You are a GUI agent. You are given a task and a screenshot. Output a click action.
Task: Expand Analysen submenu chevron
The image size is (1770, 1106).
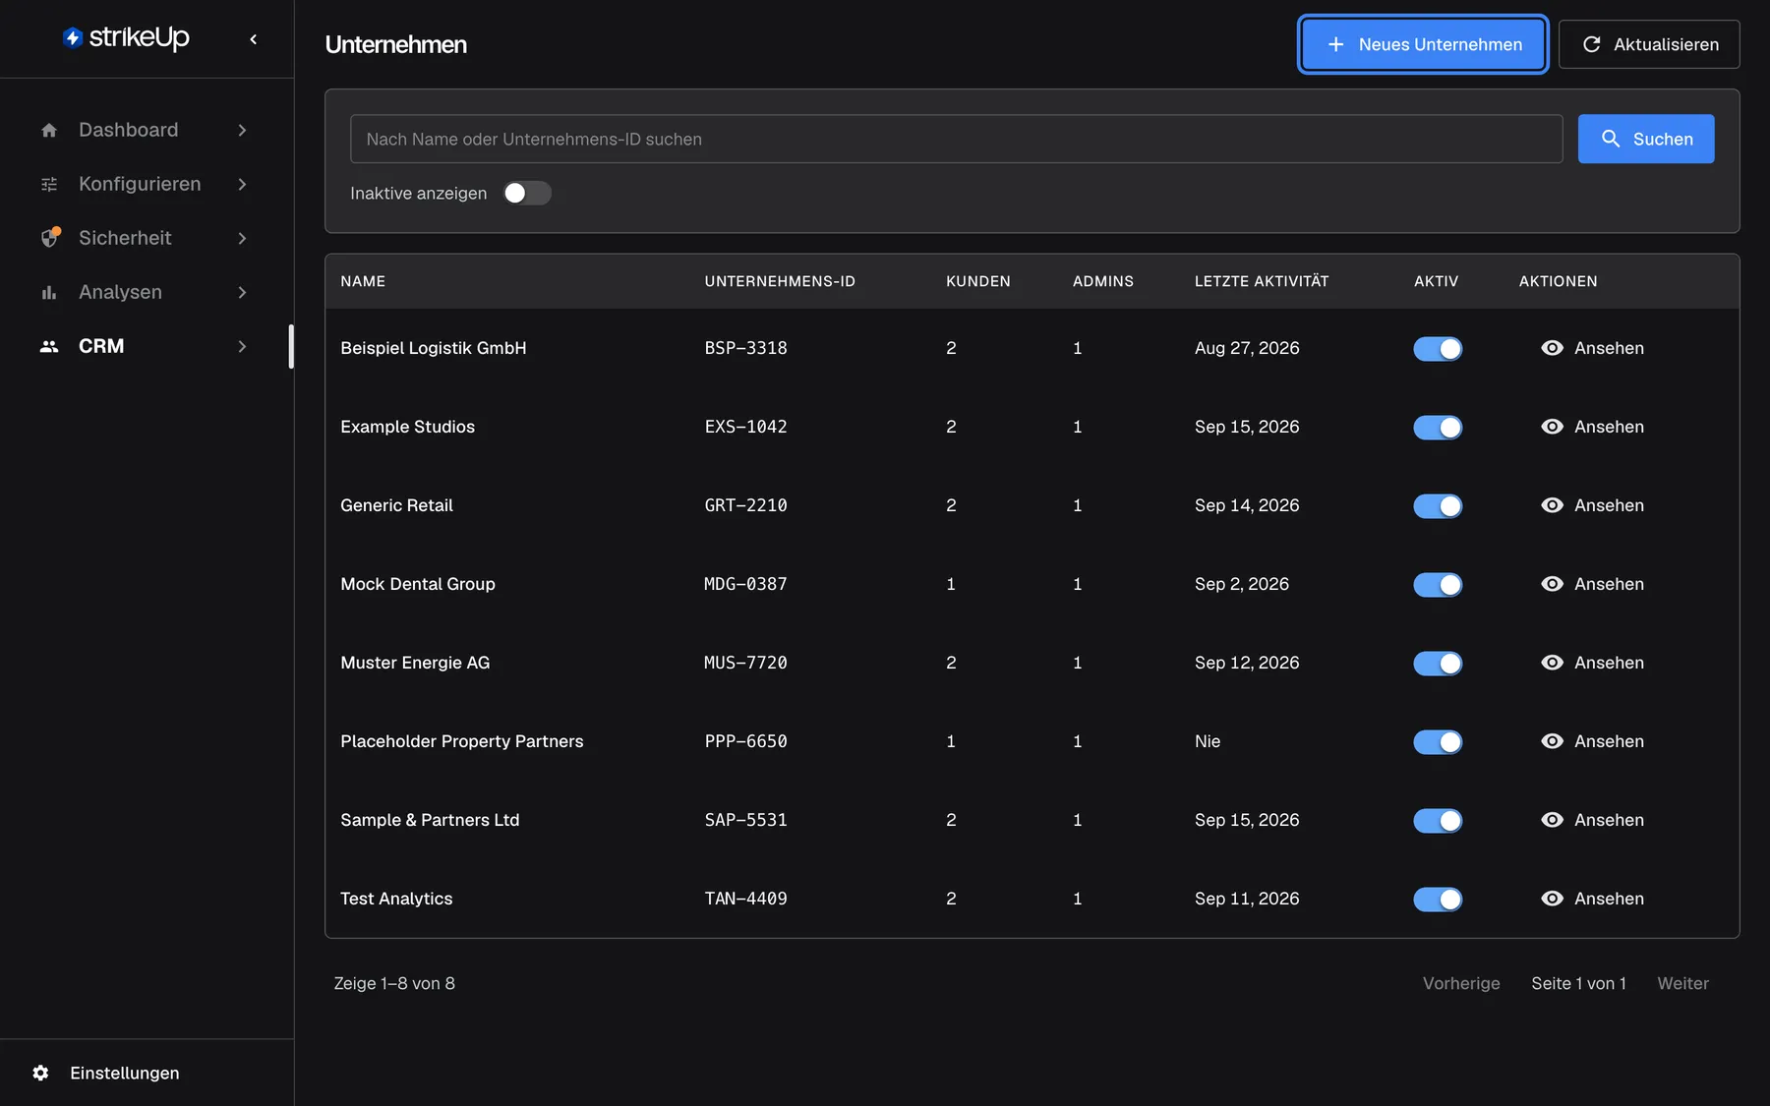[242, 292]
